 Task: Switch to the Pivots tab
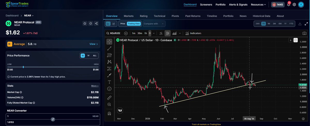point(175,16)
